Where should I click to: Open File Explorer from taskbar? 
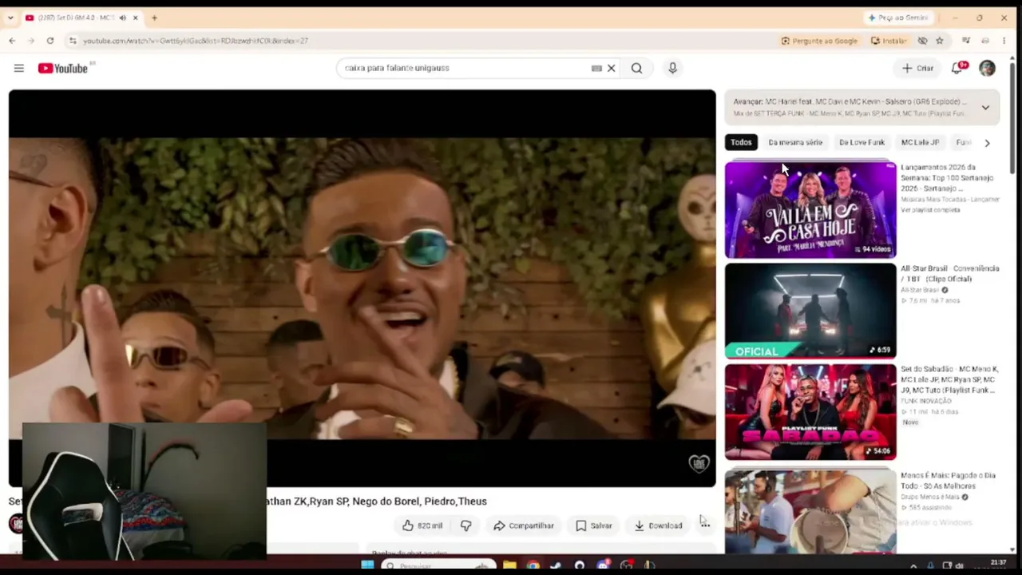click(x=509, y=565)
